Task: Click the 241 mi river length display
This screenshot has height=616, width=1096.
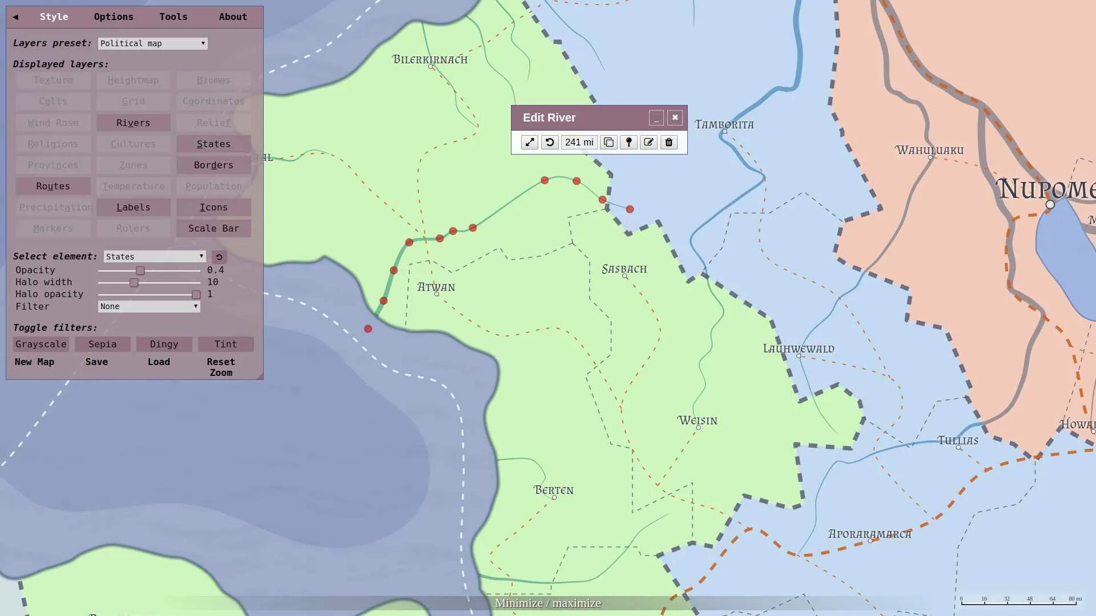Action: tap(578, 142)
